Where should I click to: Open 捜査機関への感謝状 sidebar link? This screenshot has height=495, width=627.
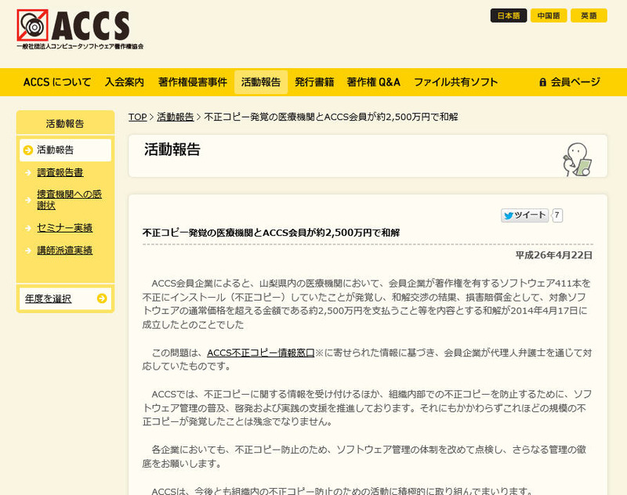pos(69,200)
